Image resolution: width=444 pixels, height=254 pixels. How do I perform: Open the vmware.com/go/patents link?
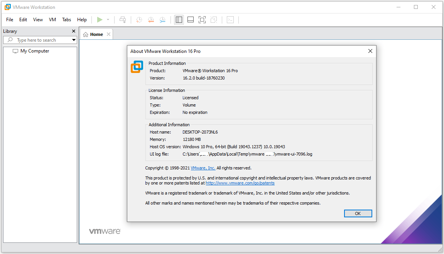click(x=240, y=183)
